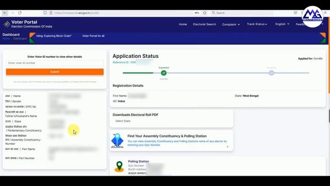
Task: Click the 'Registration Details' heading
Action: pos(128,86)
